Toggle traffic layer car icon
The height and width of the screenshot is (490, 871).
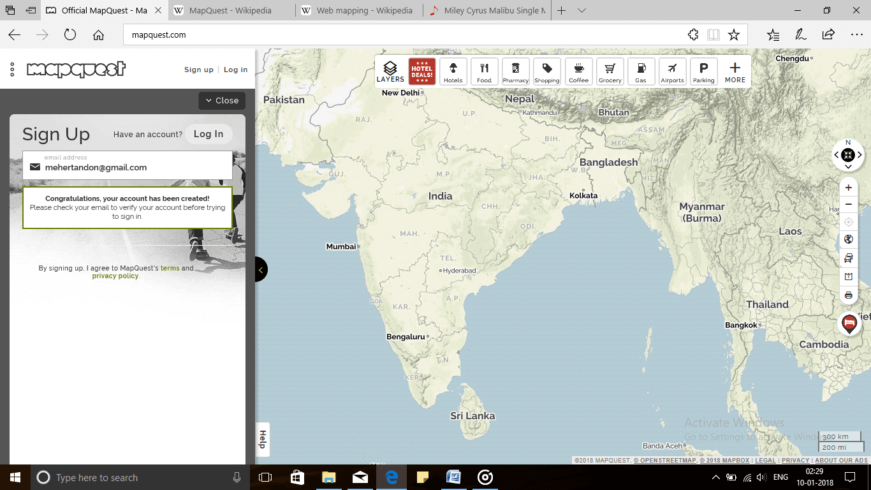point(848,258)
